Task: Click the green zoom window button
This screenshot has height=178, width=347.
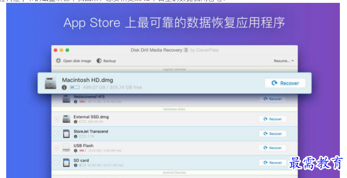Action: (x=67, y=50)
